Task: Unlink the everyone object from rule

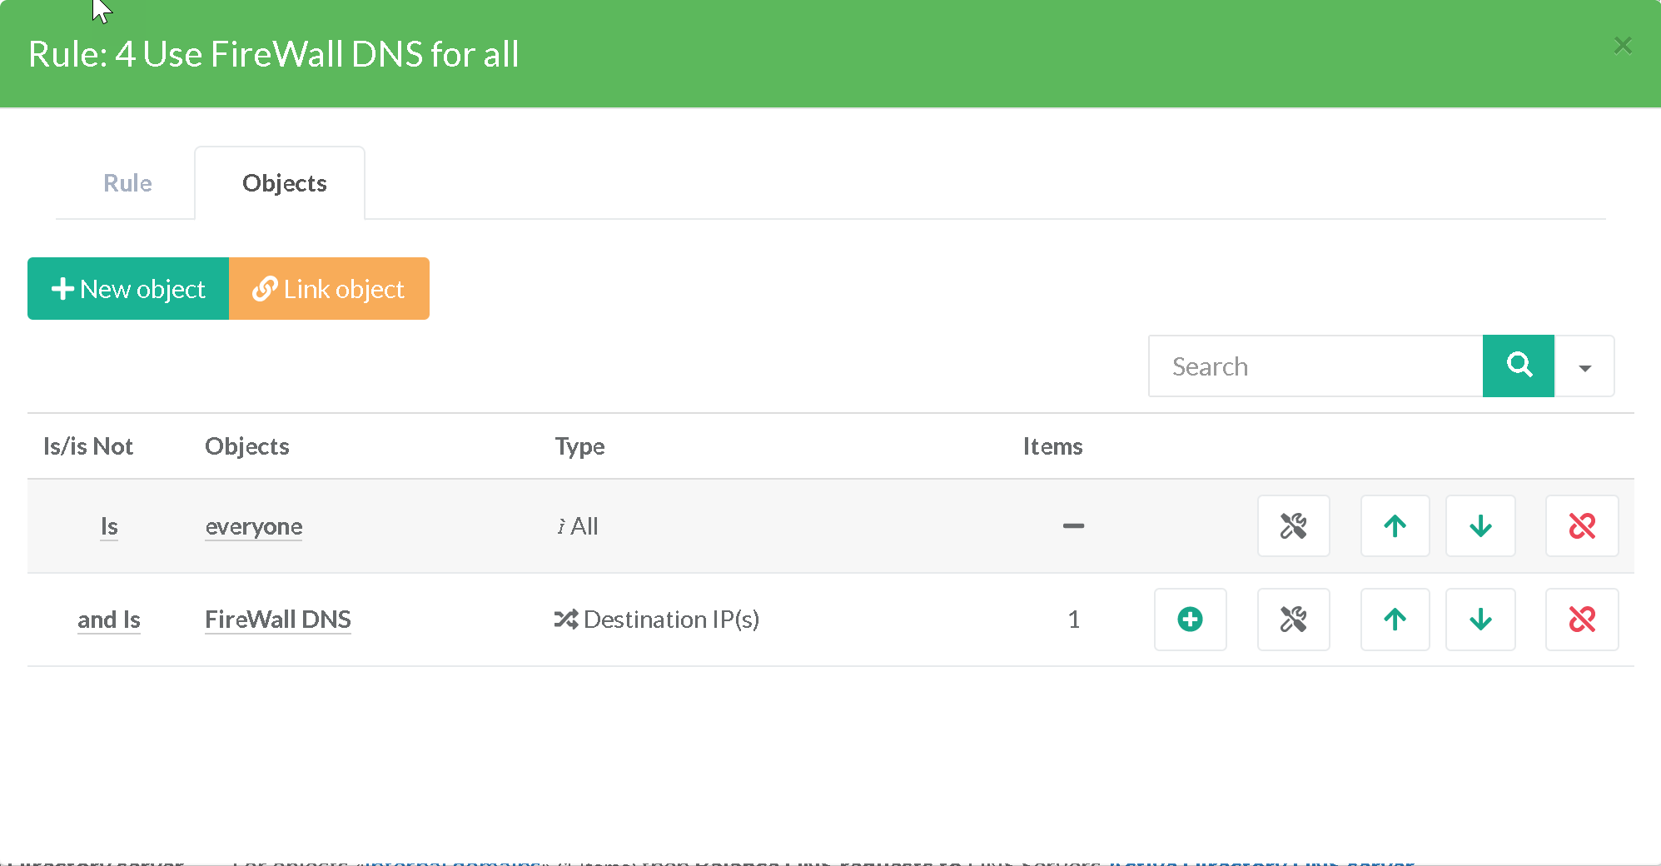Action: click(1581, 526)
